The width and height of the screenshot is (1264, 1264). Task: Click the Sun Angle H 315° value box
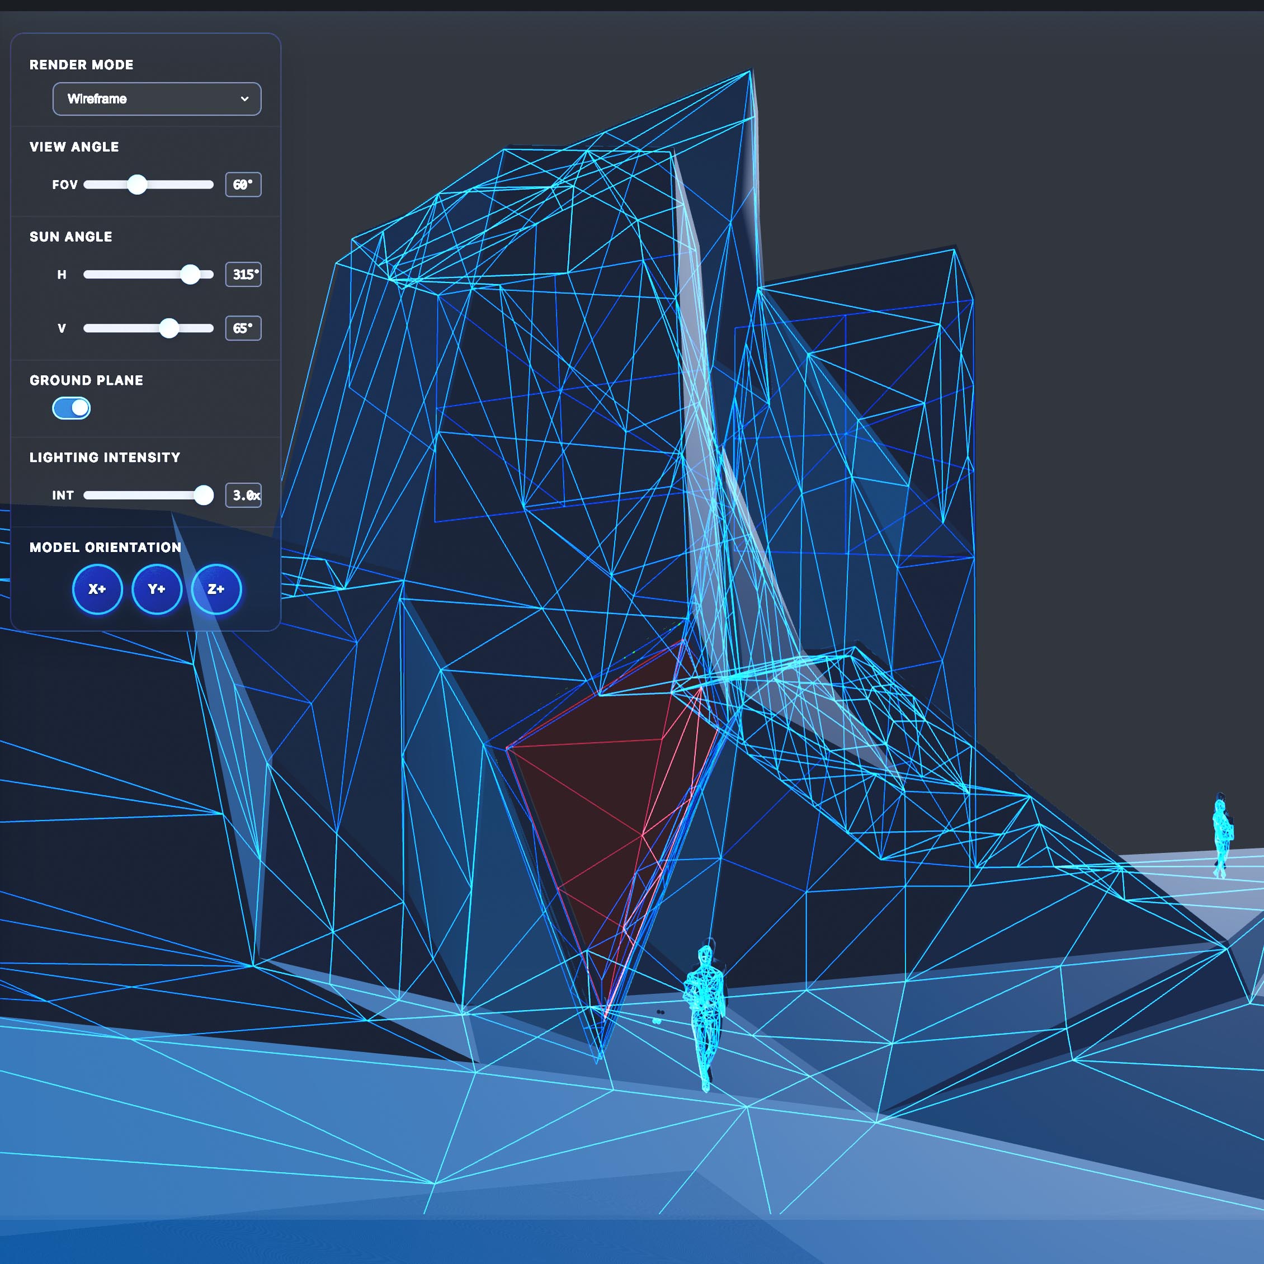tap(243, 274)
